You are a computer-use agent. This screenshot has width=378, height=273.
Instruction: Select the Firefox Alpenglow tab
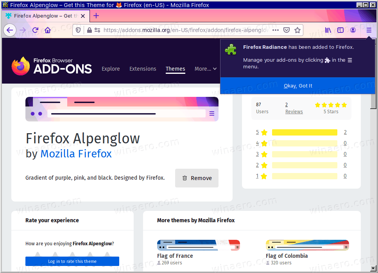45,16
